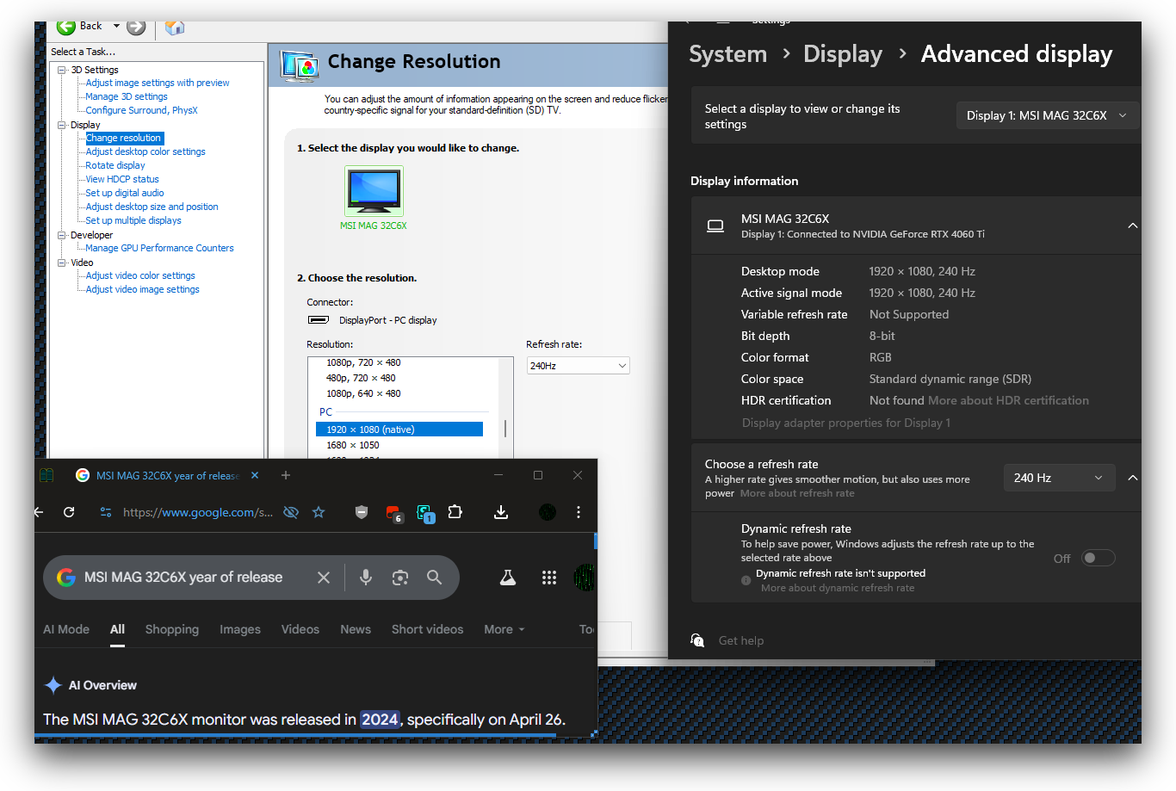Image resolution: width=1176 pixels, height=791 pixels.
Task: Open the Extensions puzzle piece menu
Action: pos(455,512)
